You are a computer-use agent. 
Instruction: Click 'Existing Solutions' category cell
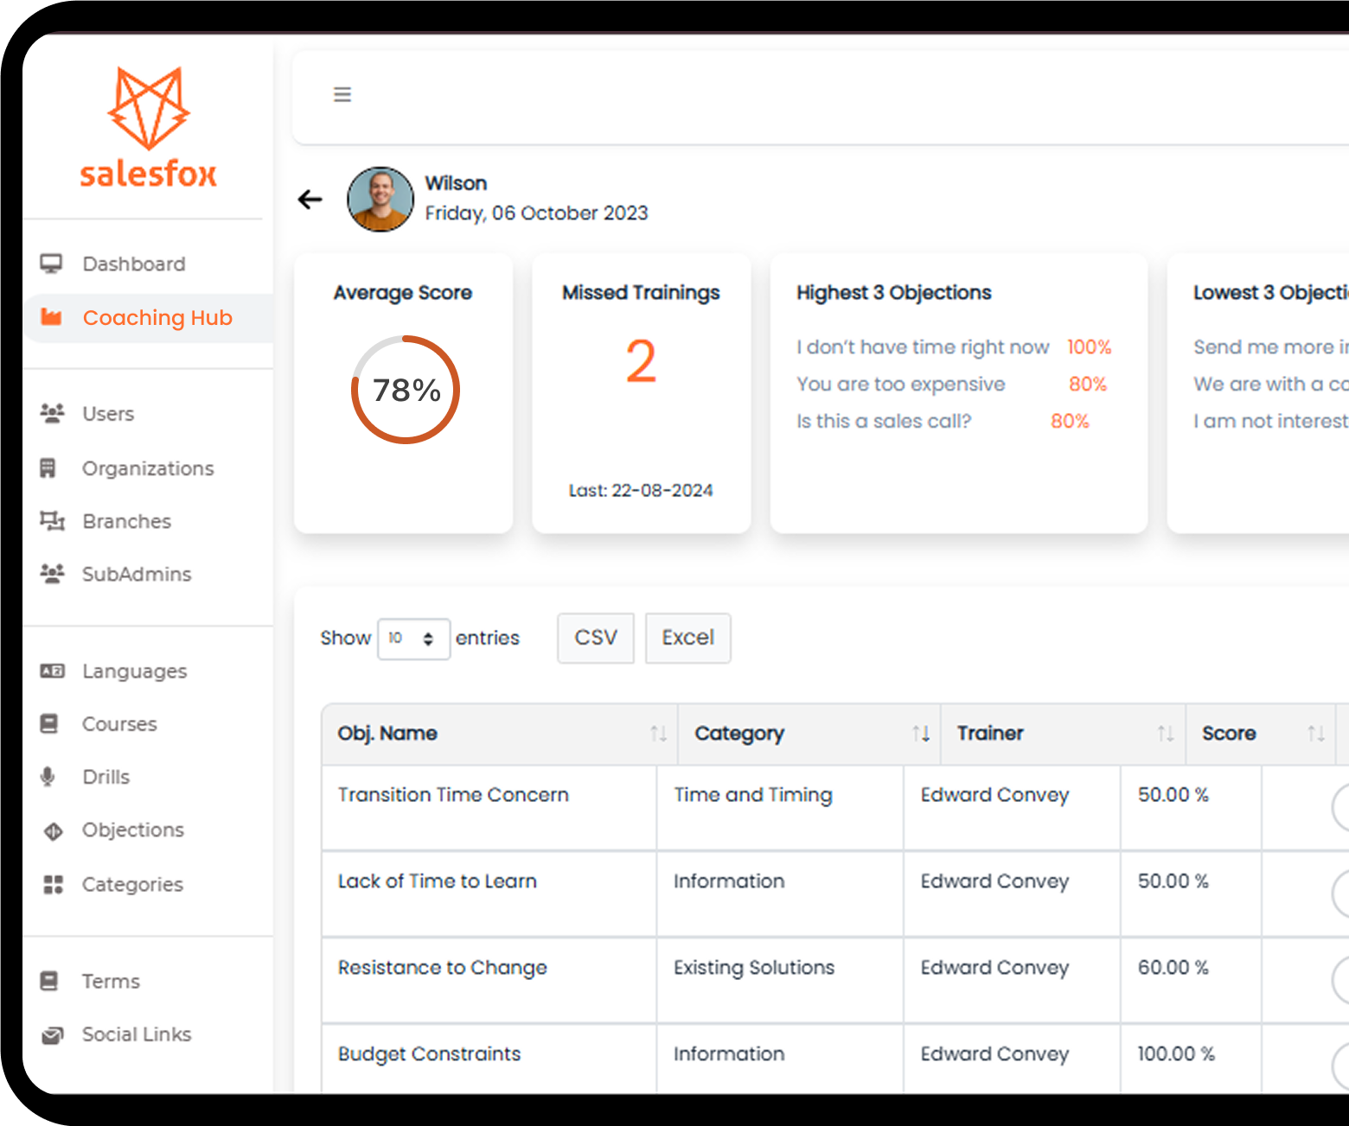coord(754,967)
